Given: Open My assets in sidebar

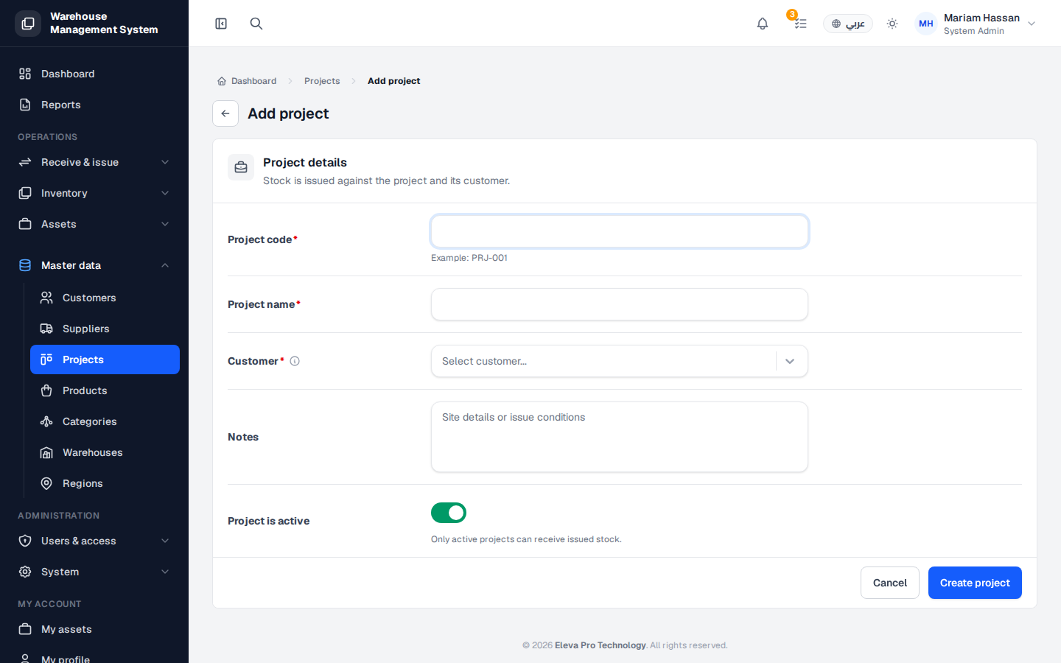Looking at the screenshot, I should (x=94, y=629).
